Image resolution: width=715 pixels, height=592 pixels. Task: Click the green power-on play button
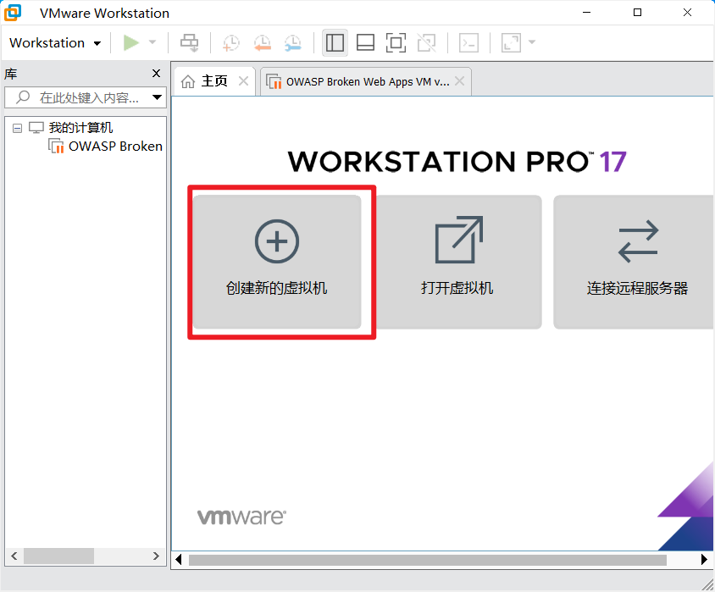click(130, 43)
